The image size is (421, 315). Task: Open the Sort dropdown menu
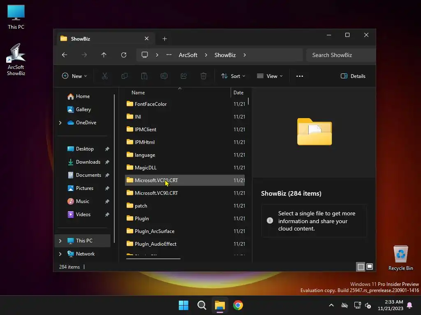(233, 76)
